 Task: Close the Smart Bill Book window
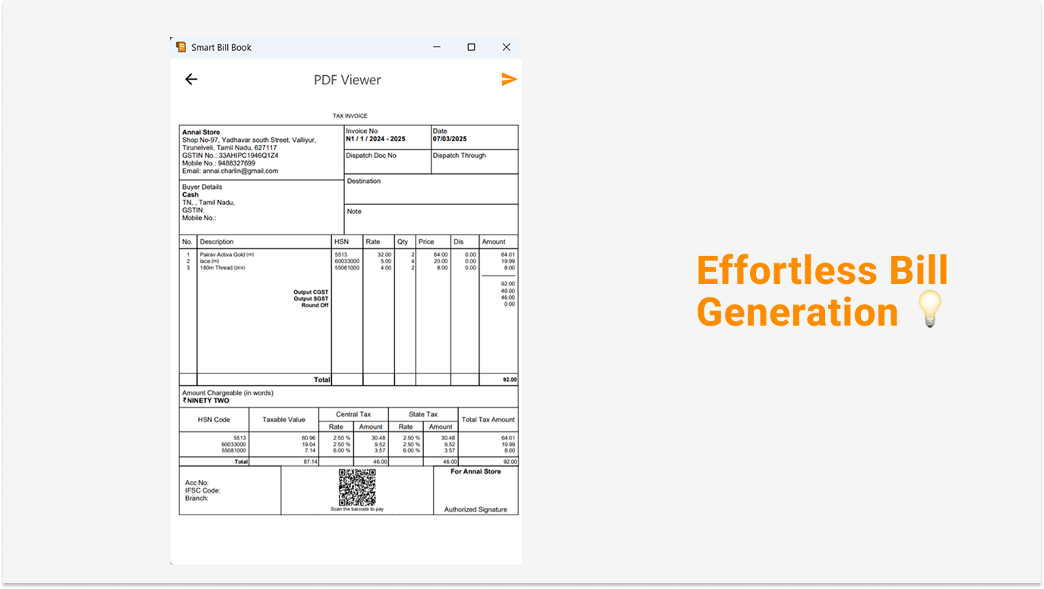(506, 47)
